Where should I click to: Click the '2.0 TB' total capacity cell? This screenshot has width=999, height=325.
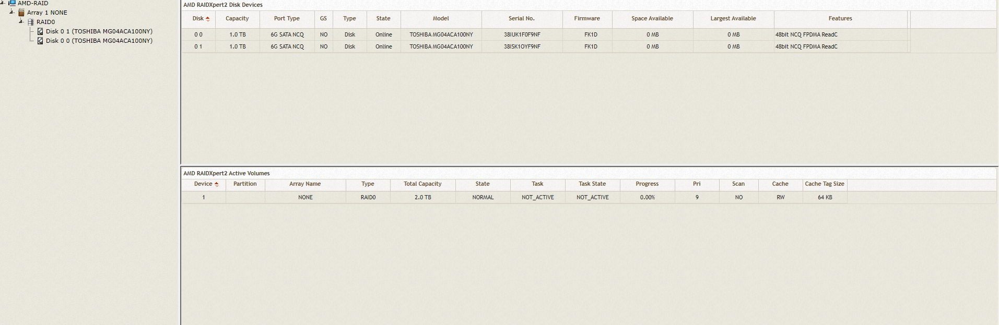click(423, 197)
